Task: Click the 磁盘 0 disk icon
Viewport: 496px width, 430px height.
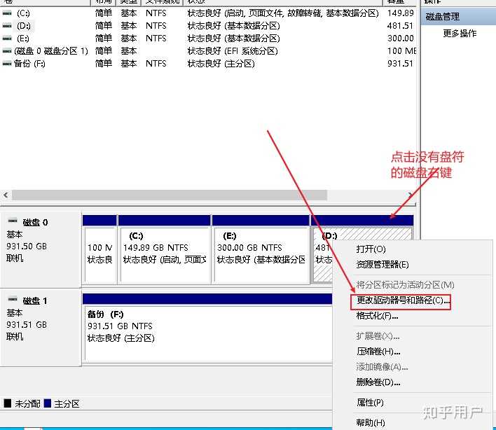Action: coord(13,221)
